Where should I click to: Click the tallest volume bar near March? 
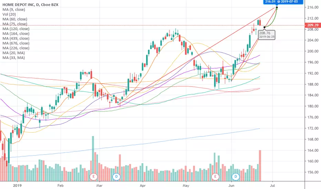click(x=93, y=158)
